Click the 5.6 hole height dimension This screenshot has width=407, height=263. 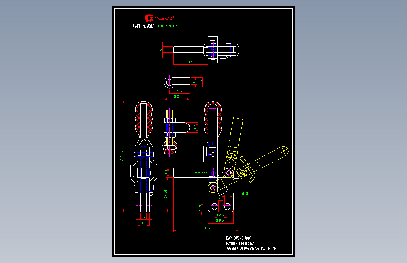(x=200, y=208)
